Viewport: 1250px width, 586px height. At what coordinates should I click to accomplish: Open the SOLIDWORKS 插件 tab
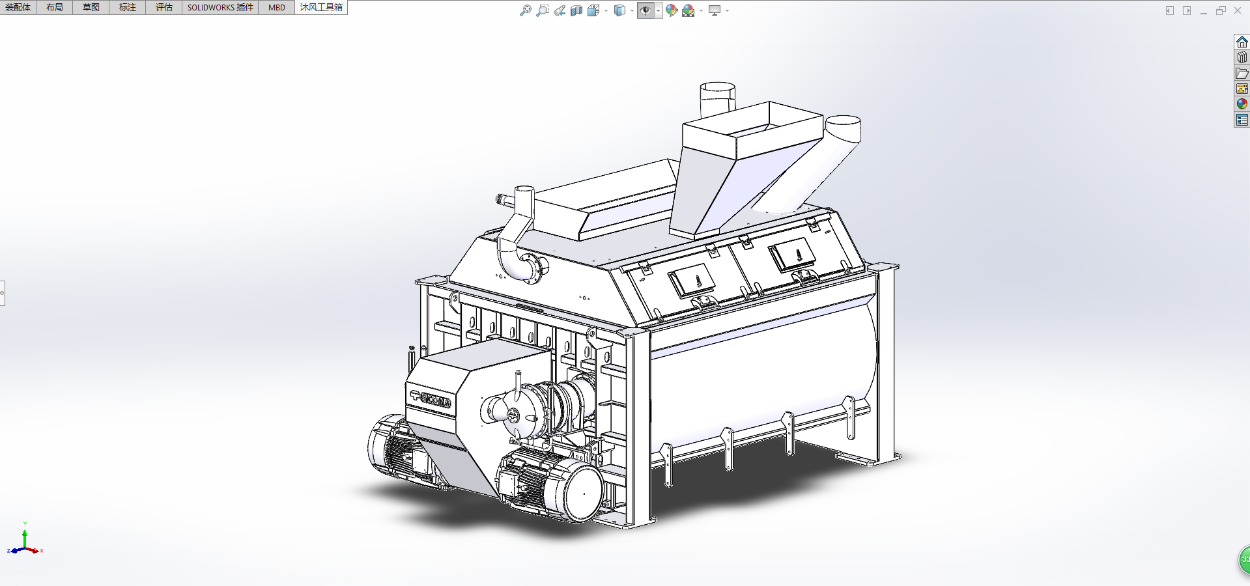pyautogui.click(x=220, y=7)
